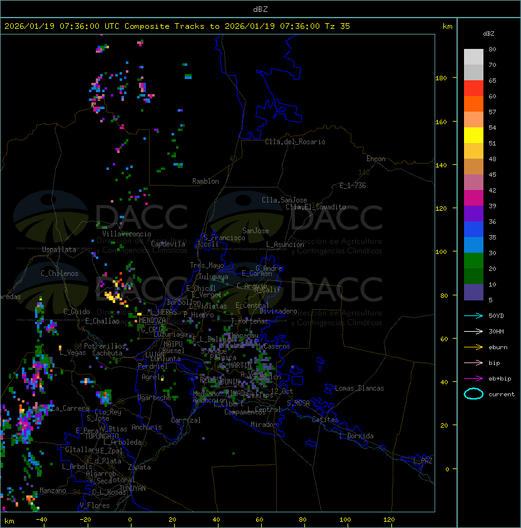Click the E_1-736 map label
Viewport: 521px width, 528px height.
353,186
